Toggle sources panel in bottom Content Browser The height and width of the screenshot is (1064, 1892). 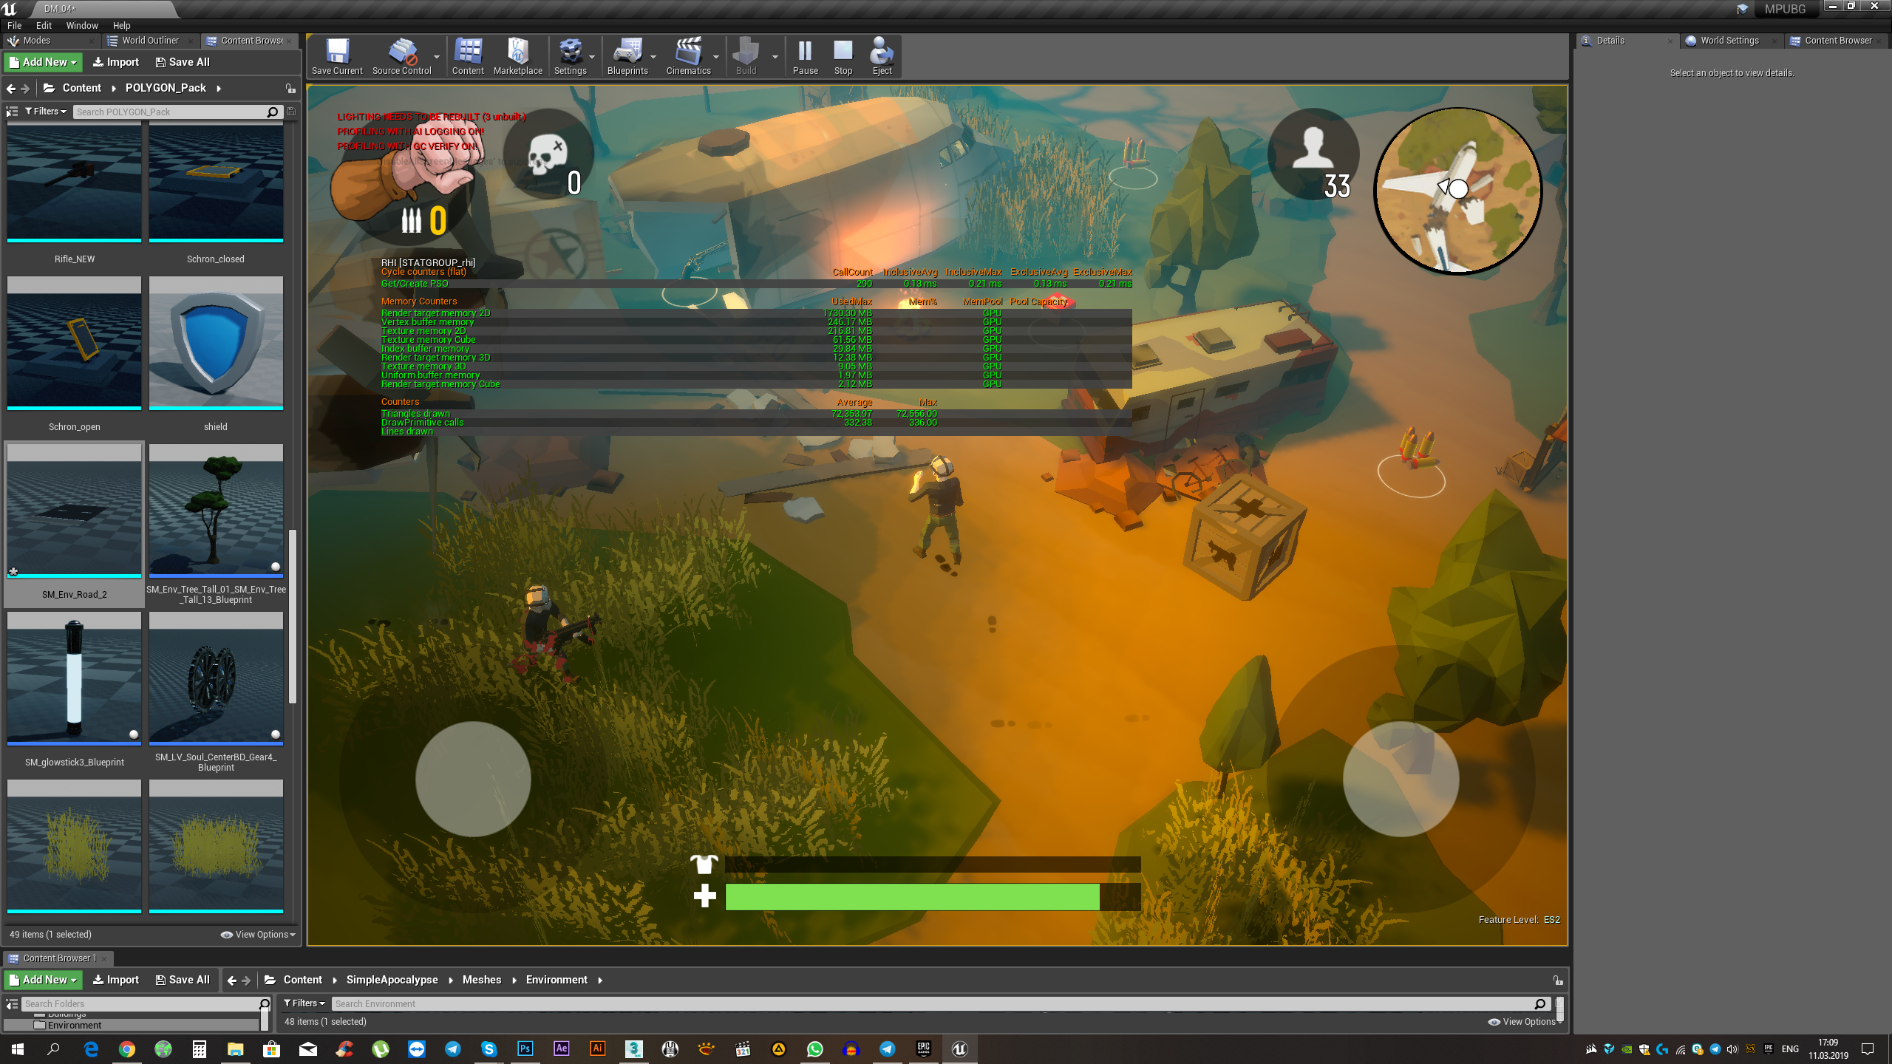click(12, 1004)
